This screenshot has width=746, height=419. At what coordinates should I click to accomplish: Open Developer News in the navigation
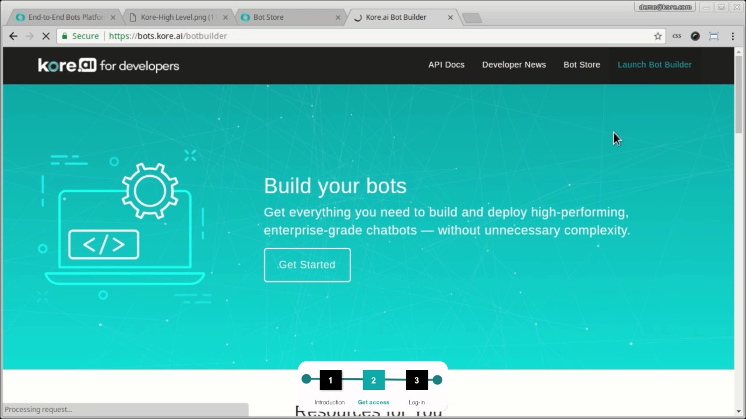click(514, 65)
